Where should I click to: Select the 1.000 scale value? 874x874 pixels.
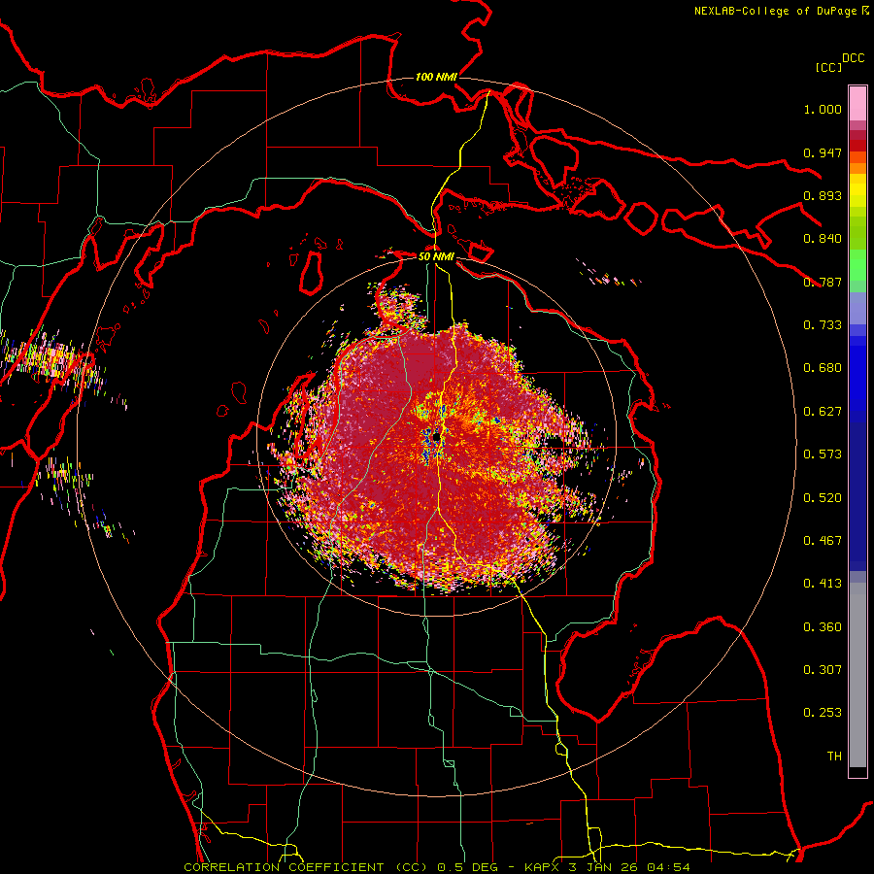click(x=823, y=109)
